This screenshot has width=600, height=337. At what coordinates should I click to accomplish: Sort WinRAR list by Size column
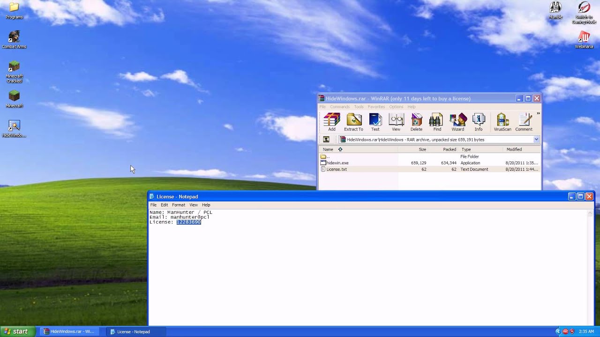pos(413,149)
